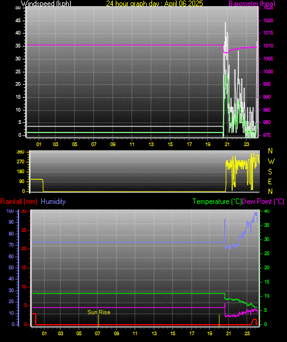
Task: Select the 990 value on barometer axis
Action: coord(267,97)
